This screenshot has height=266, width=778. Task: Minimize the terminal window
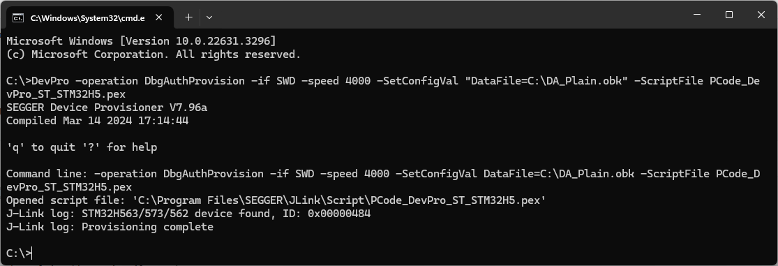698,15
